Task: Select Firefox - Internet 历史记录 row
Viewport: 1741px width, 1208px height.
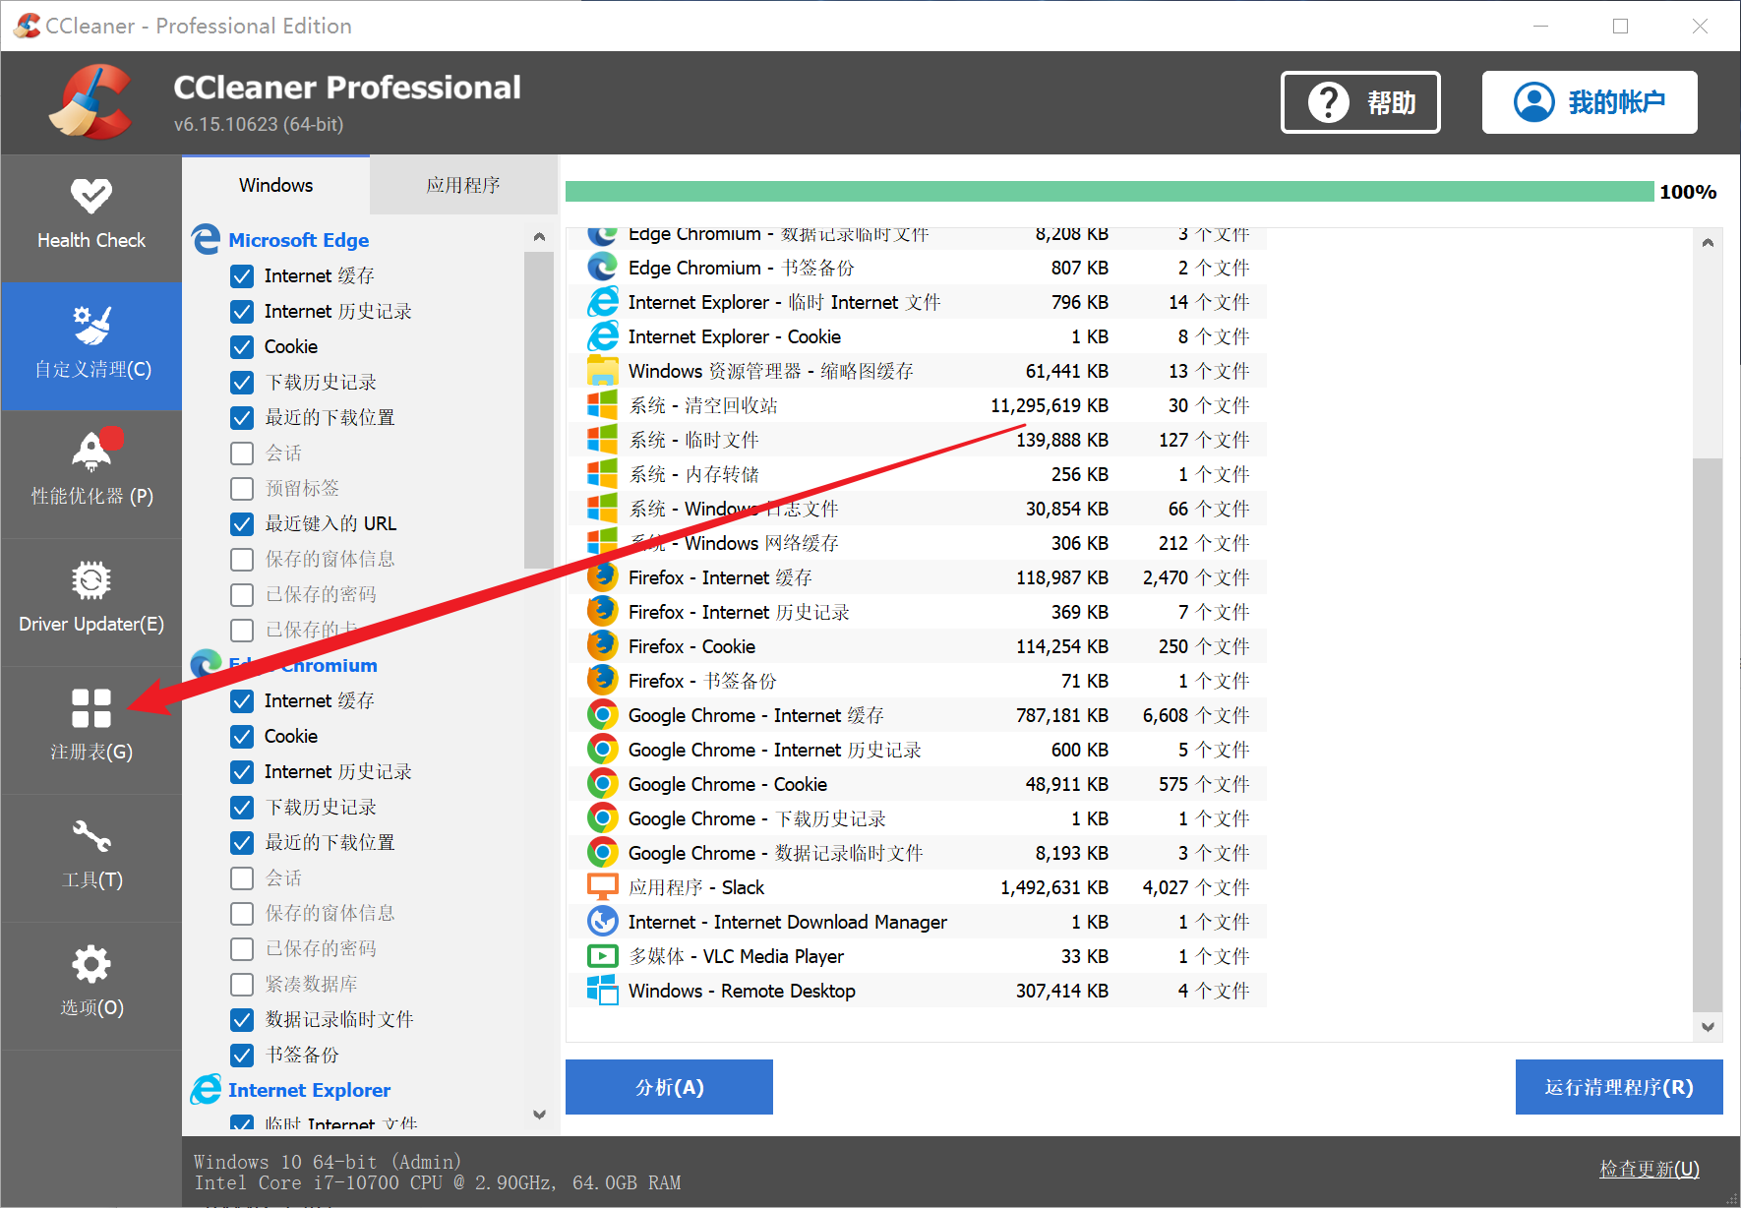Action: [917, 612]
